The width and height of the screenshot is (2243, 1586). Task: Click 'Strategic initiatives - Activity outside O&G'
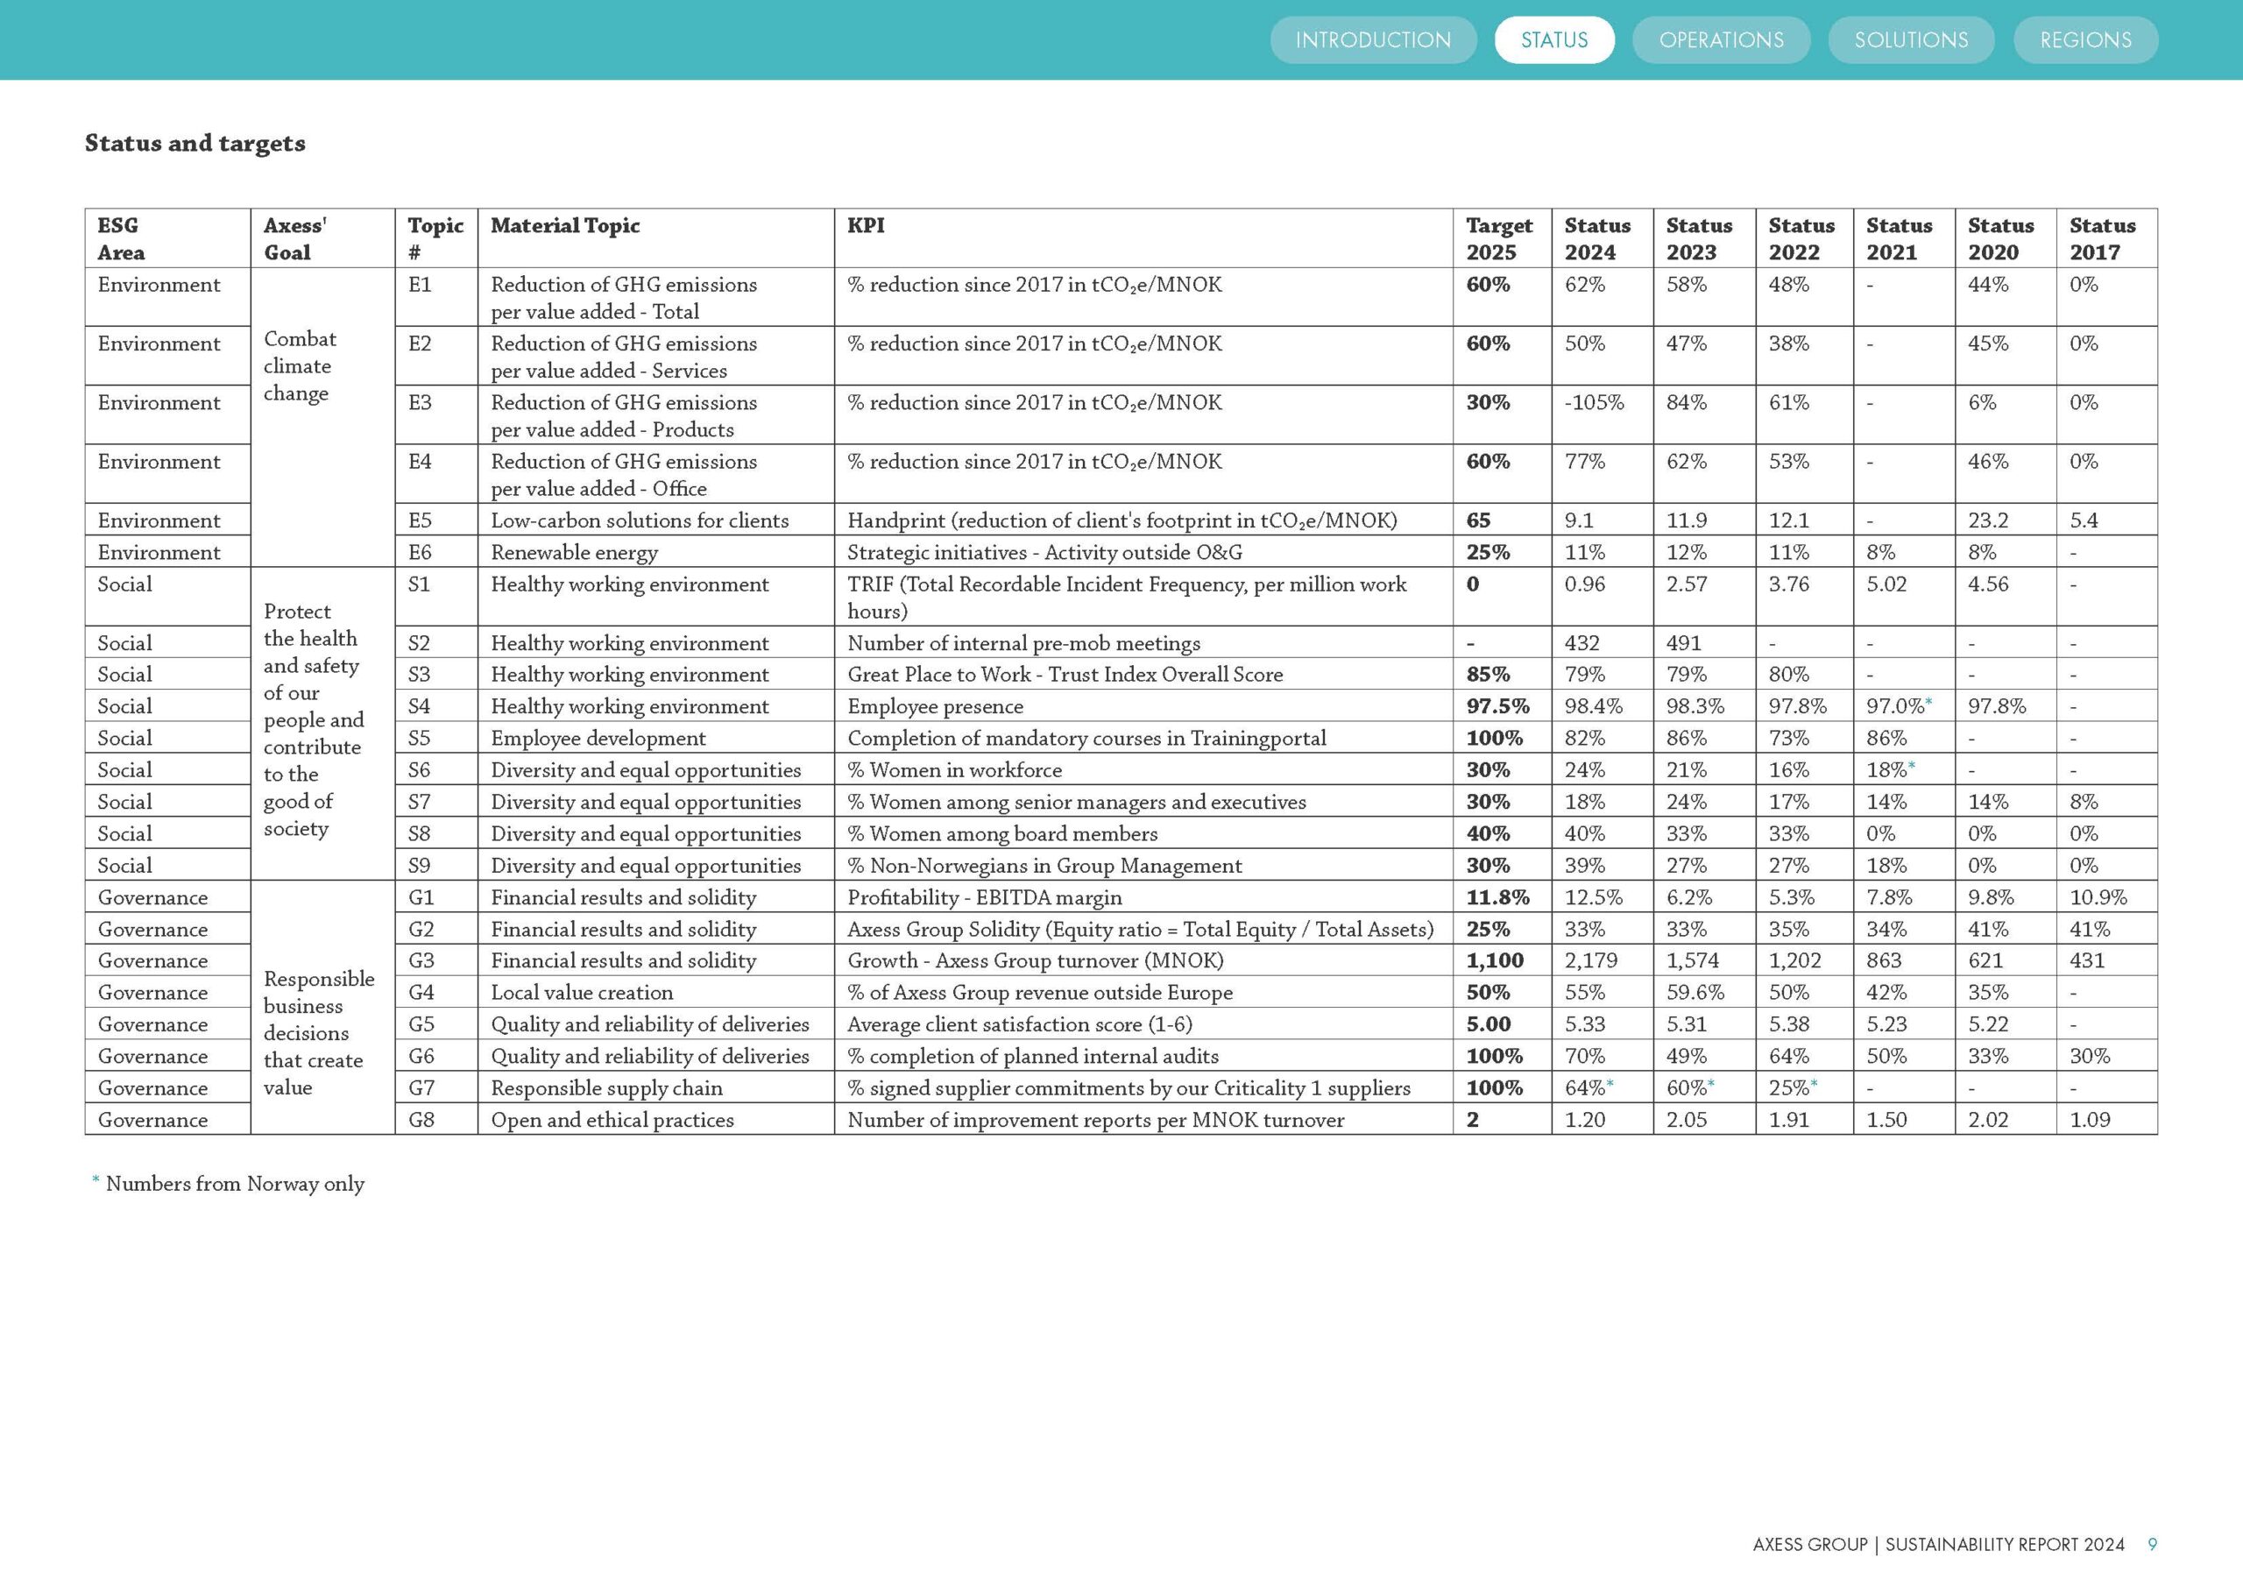click(x=1044, y=553)
